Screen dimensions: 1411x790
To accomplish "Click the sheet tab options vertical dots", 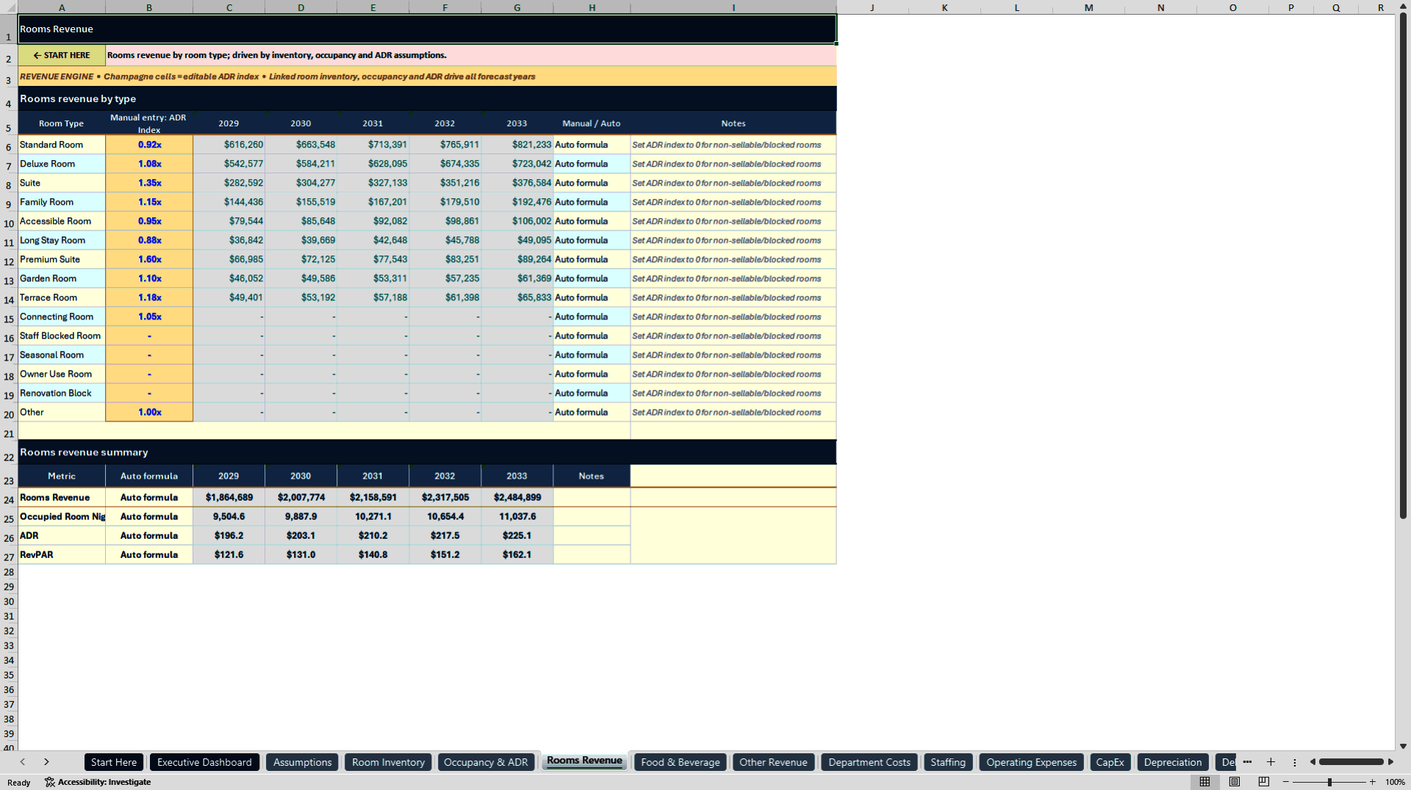I will pyautogui.click(x=1295, y=762).
